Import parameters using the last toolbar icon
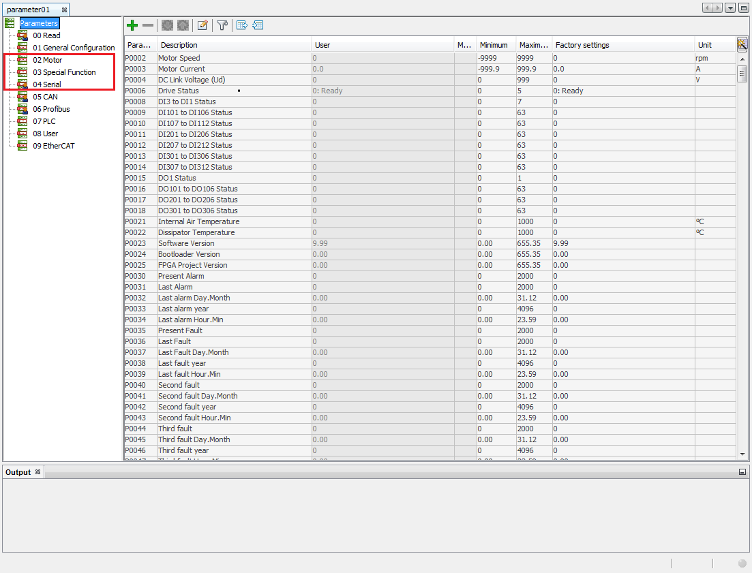The width and height of the screenshot is (752, 573). 258,25
